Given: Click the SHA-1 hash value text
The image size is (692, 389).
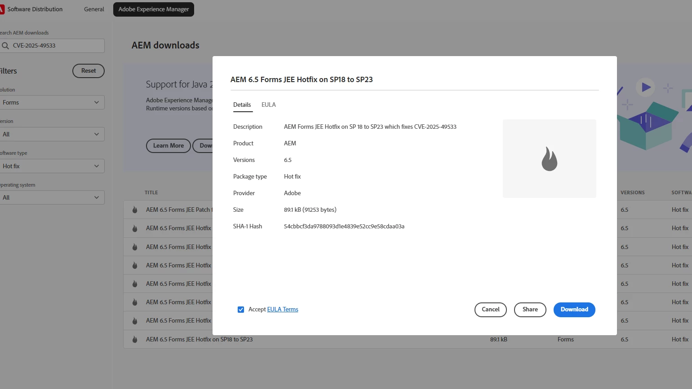Looking at the screenshot, I should [344, 227].
